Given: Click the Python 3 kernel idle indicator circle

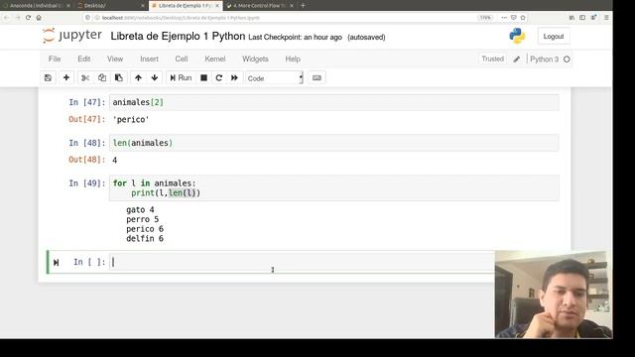Looking at the screenshot, I should click(567, 59).
